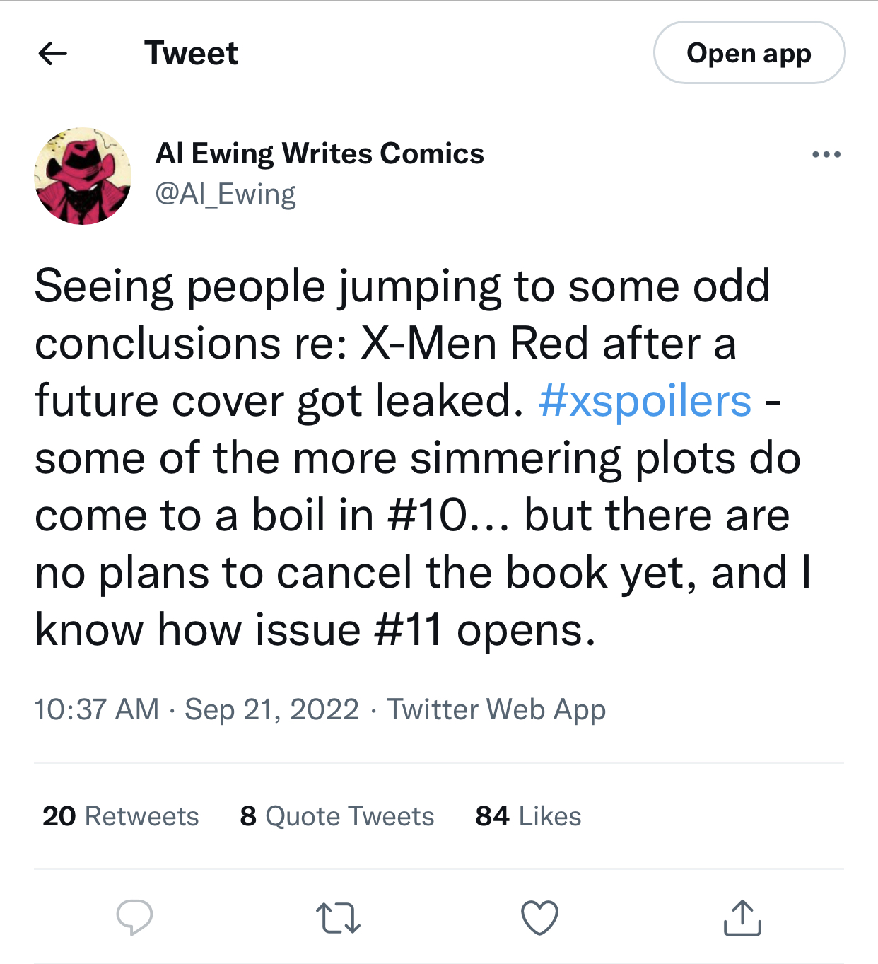Click the number 20 beside Retweets
The image size is (878, 964).
[59, 816]
